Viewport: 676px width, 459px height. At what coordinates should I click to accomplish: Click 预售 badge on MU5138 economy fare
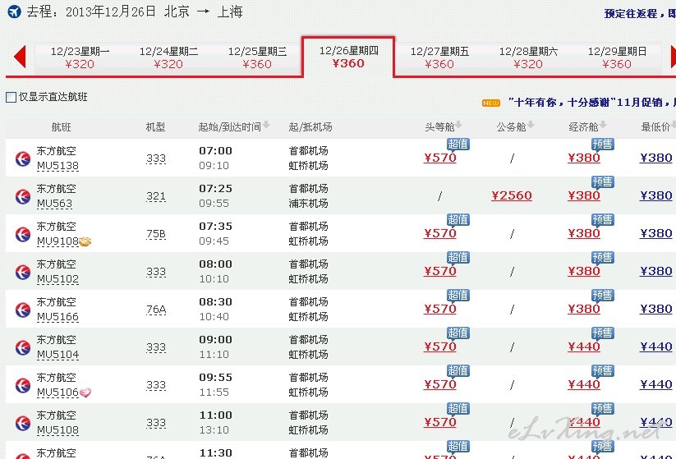(603, 144)
